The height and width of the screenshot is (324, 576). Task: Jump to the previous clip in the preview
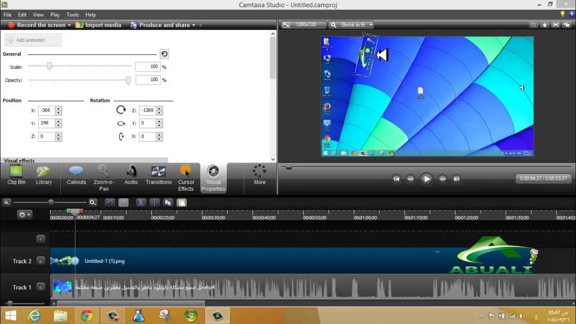[x=396, y=179]
